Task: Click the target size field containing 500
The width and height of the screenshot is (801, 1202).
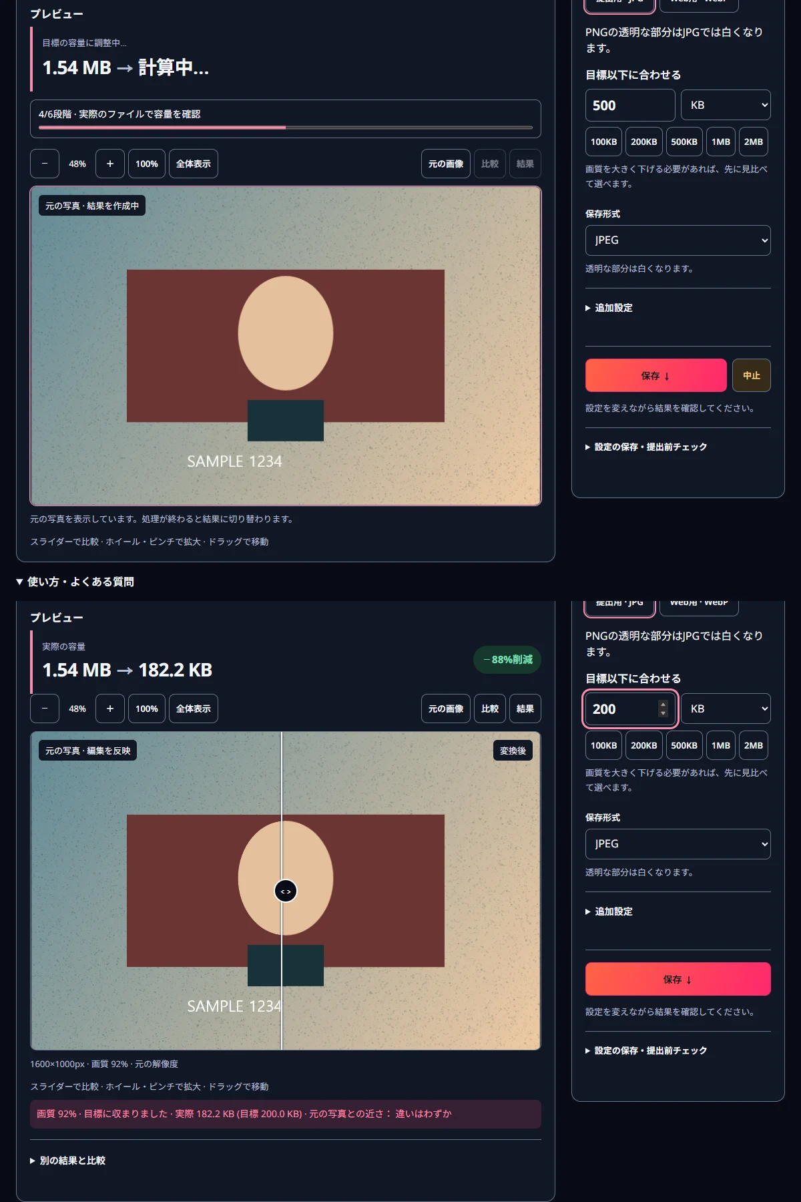Action: pos(630,106)
